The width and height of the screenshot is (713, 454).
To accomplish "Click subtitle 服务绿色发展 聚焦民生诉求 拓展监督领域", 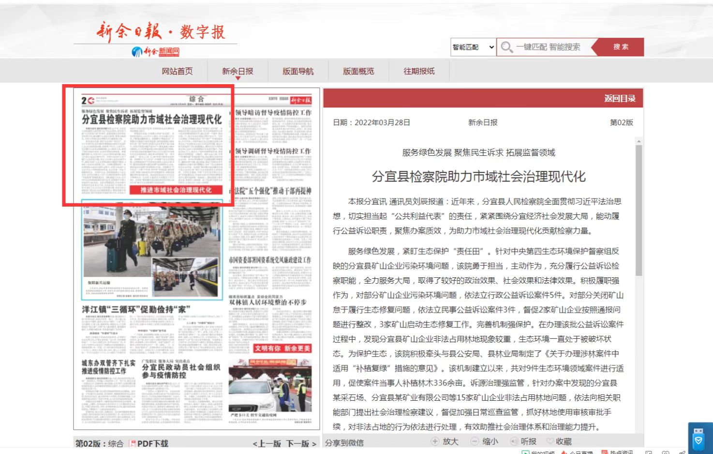I will pyautogui.click(x=478, y=152).
